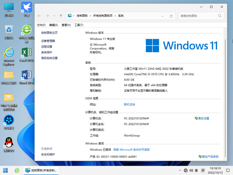Open the 编辑(E) menu
This screenshot has width=233, height=175.
53,25
